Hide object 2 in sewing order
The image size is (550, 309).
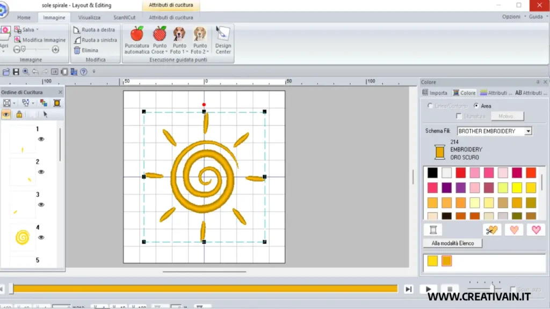pos(41,172)
